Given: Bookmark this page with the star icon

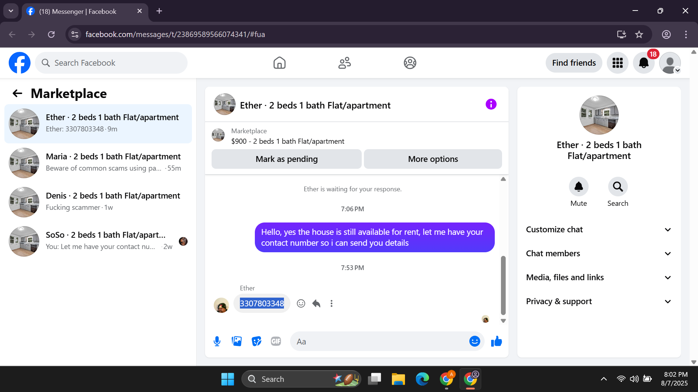Looking at the screenshot, I should coord(639,34).
